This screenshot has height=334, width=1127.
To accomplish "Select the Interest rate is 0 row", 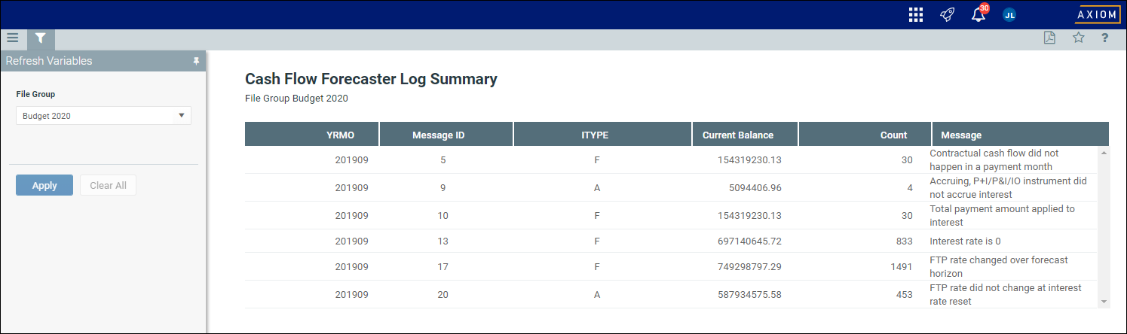I will [x=671, y=241].
